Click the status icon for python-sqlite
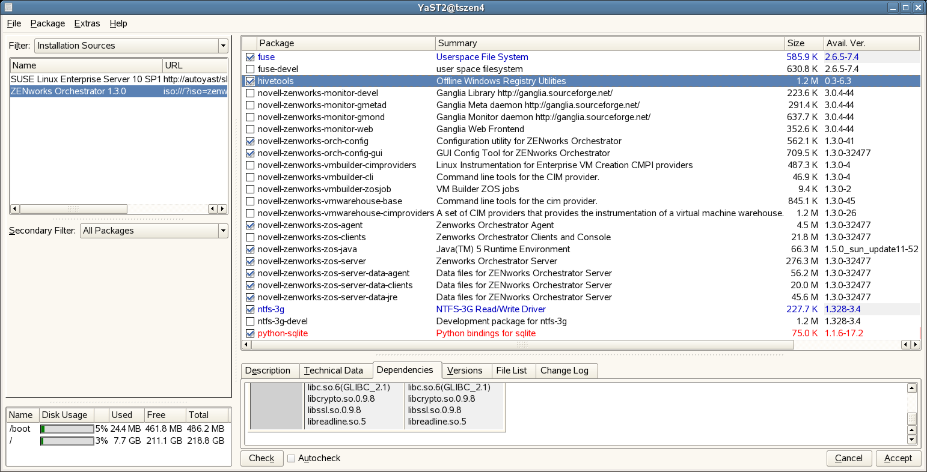The height and width of the screenshot is (472, 927). (x=250, y=333)
